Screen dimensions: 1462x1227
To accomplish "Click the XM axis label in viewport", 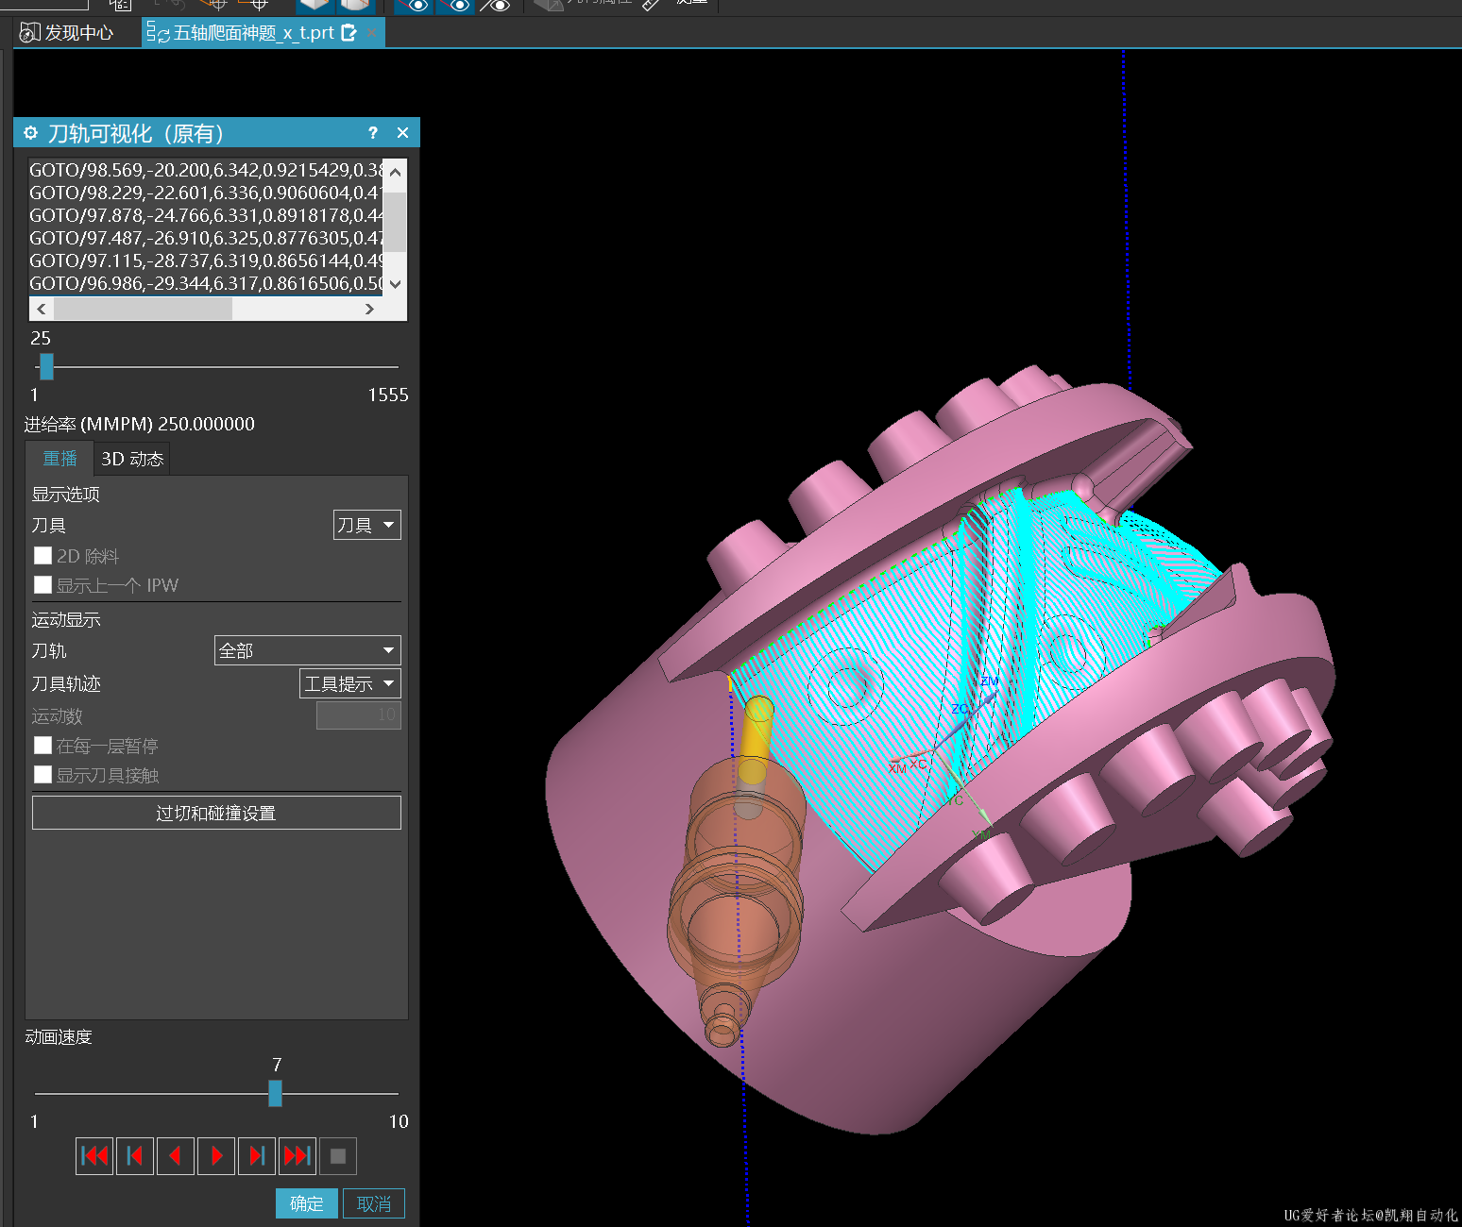I will [897, 769].
